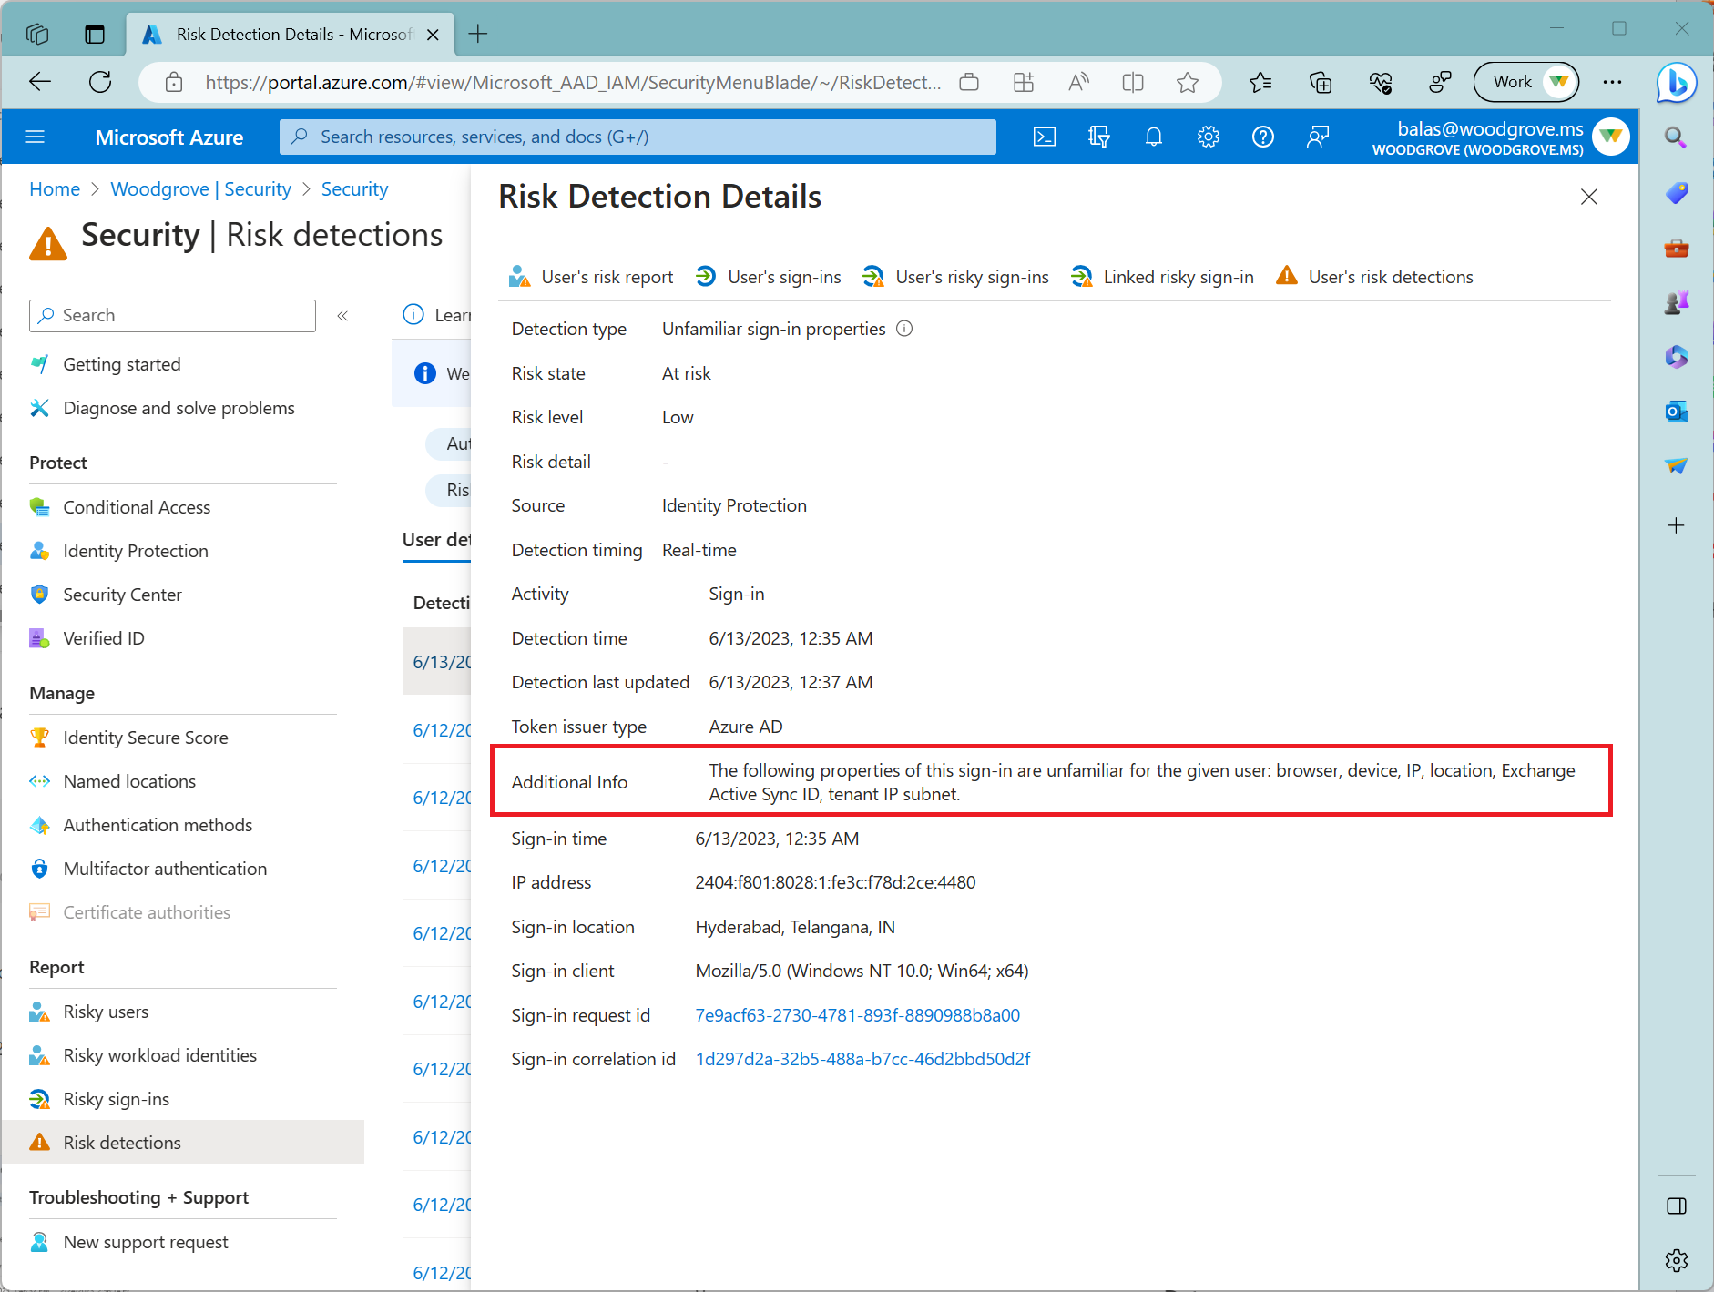
Task: Open Read aloud icon in address bar
Action: point(1078,83)
